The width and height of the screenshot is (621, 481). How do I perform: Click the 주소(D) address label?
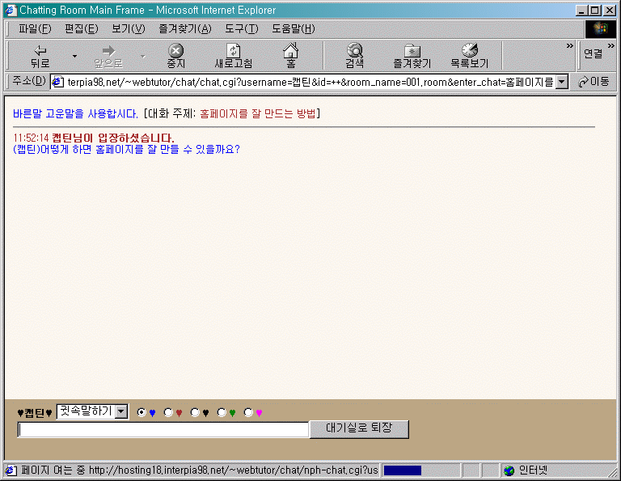pos(28,81)
